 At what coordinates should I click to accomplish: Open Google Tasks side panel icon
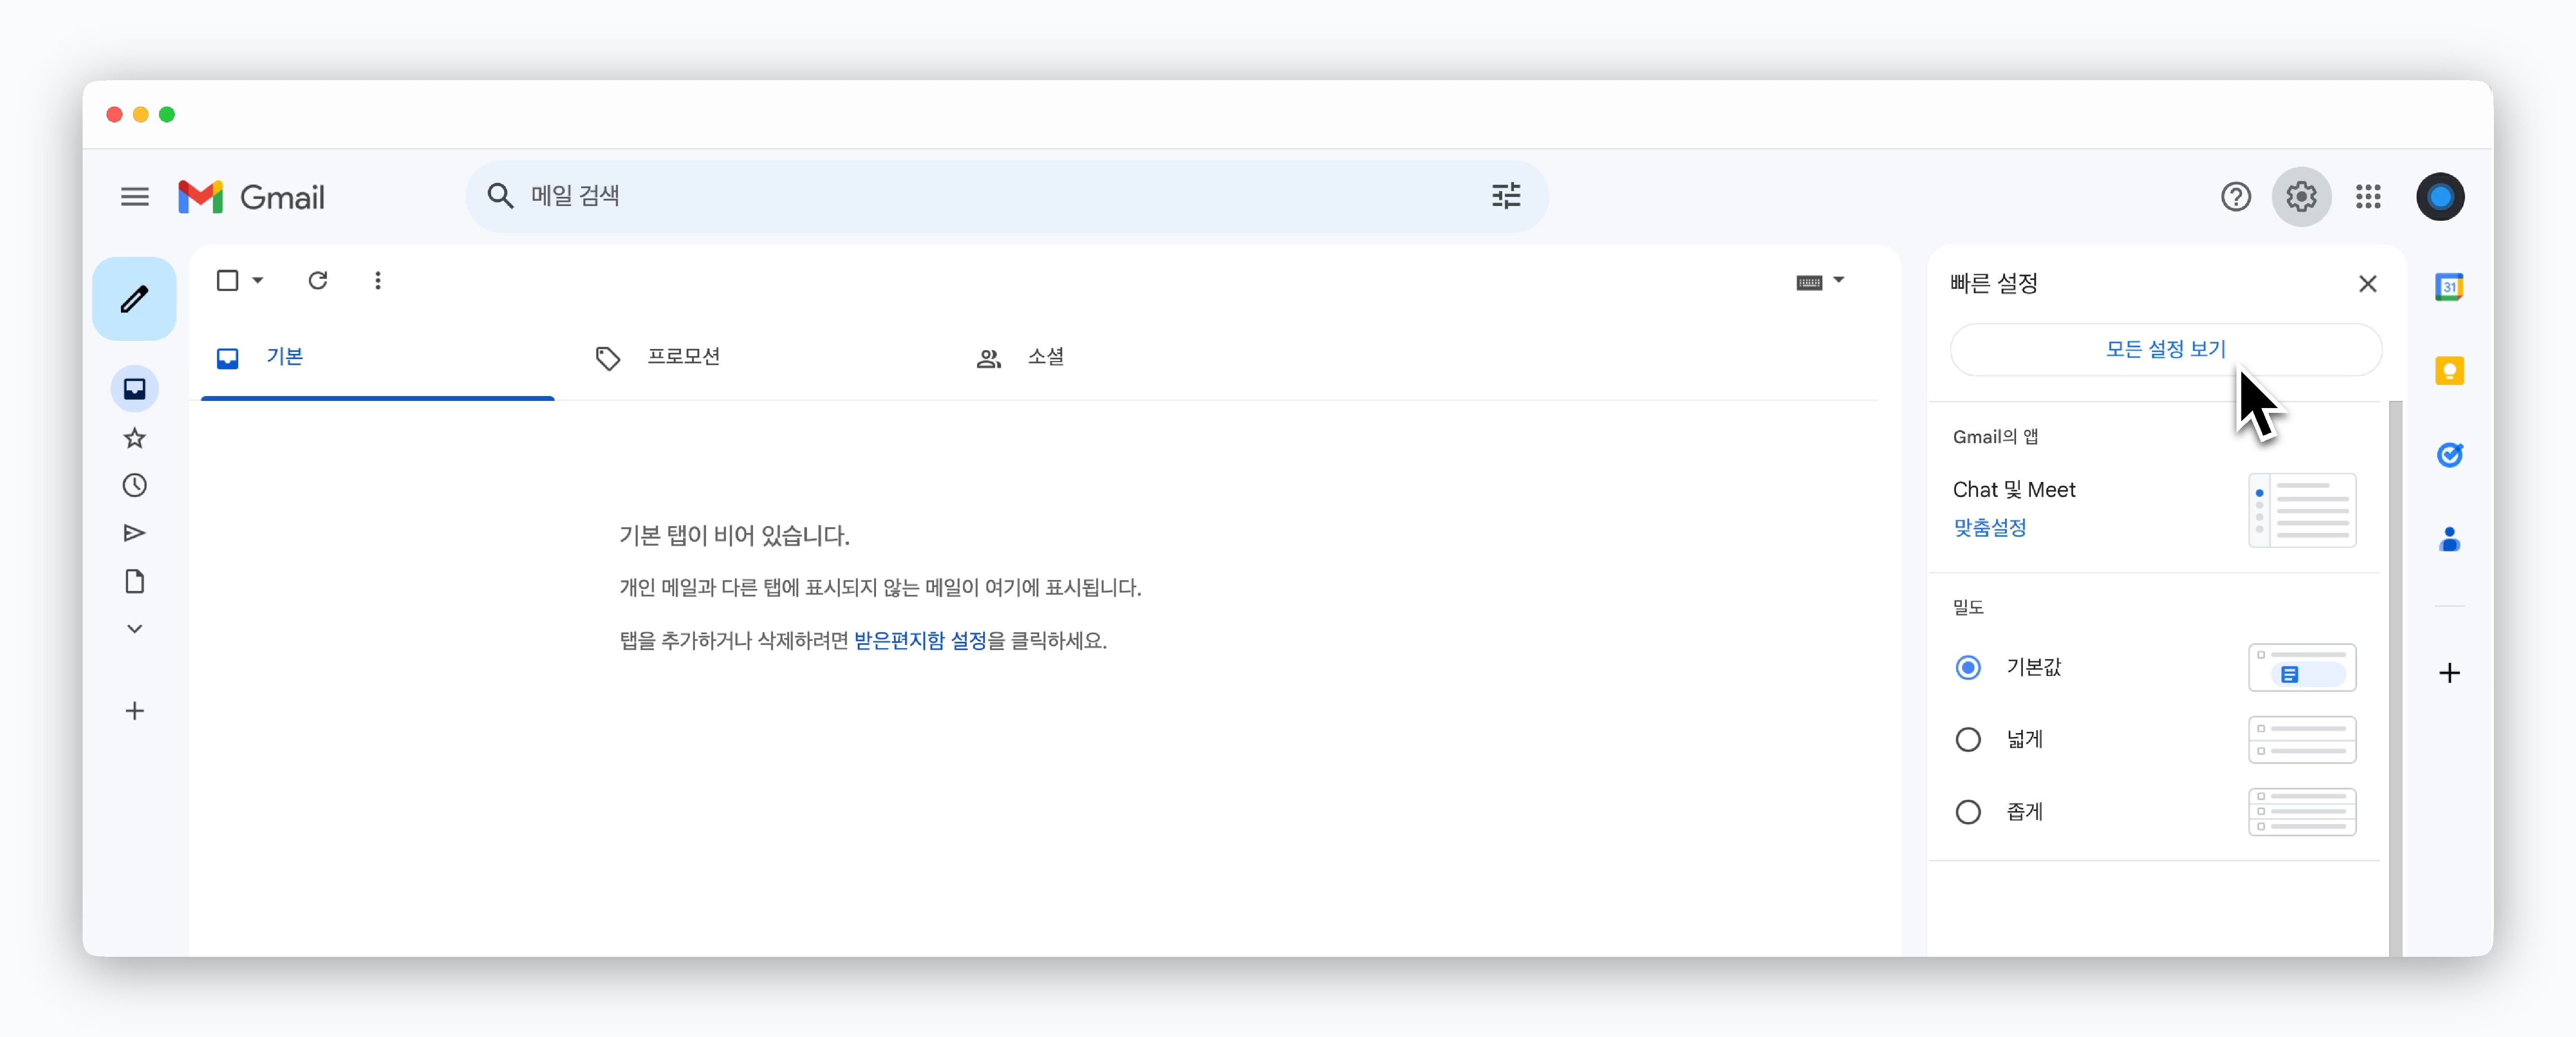coord(2449,455)
